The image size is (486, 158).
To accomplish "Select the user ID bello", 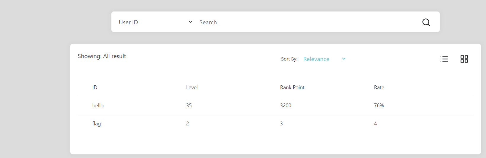I will click(x=98, y=106).
